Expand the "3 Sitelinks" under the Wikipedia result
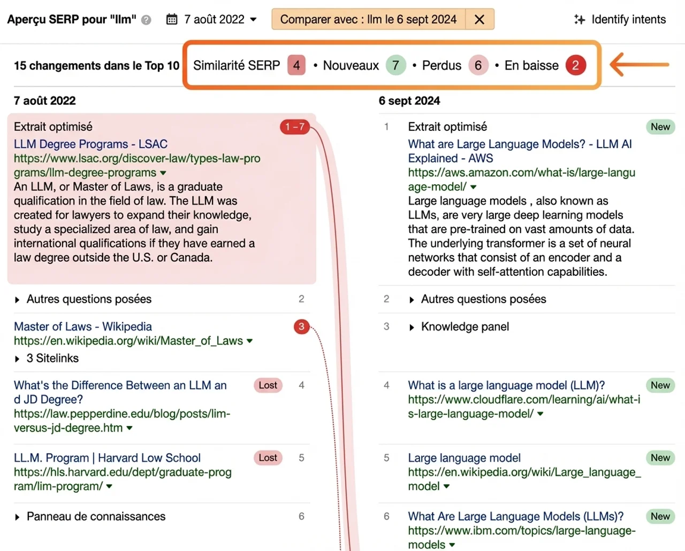The image size is (685, 551). (51, 358)
